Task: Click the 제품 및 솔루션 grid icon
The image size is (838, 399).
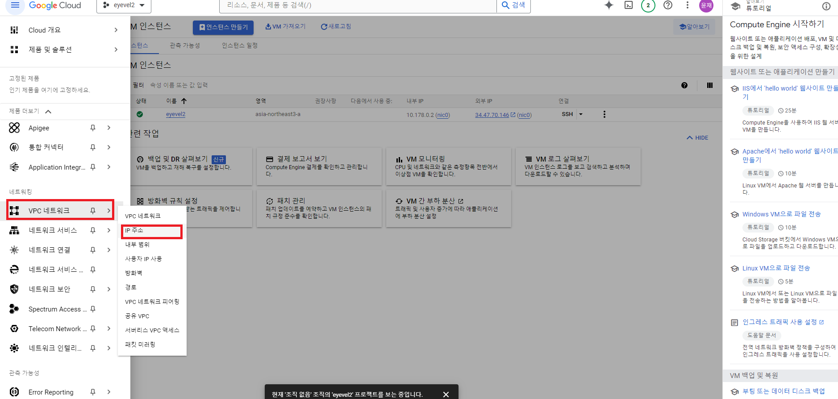Action: pyautogui.click(x=14, y=50)
